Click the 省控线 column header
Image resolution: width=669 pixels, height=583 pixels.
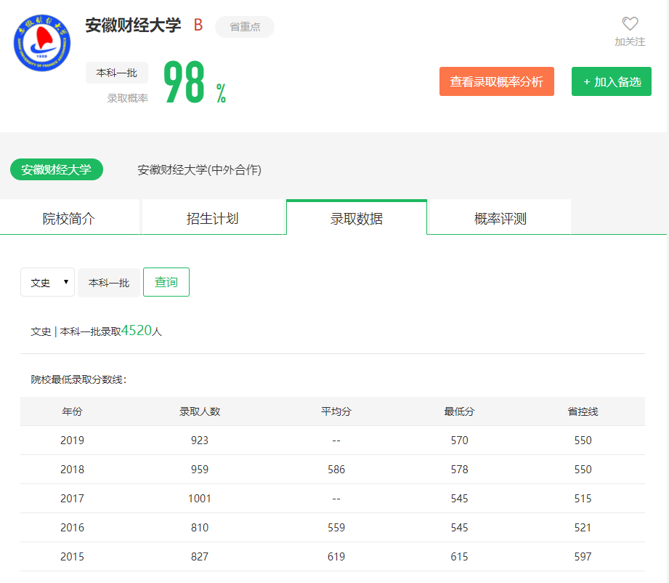point(583,411)
